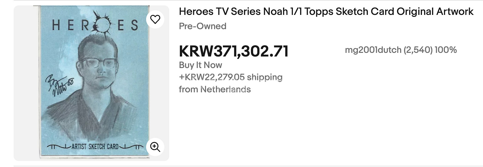Select the Buy It Now text
Screen dimensions: 483x167
click(x=200, y=65)
